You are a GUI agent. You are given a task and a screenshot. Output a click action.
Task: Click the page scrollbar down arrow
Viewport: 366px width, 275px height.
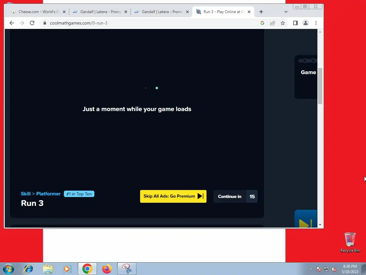[x=320, y=224]
